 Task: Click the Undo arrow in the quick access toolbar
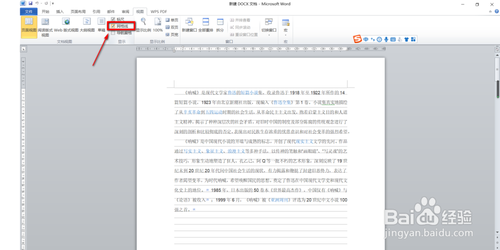pyautogui.click(x=37, y=3)
